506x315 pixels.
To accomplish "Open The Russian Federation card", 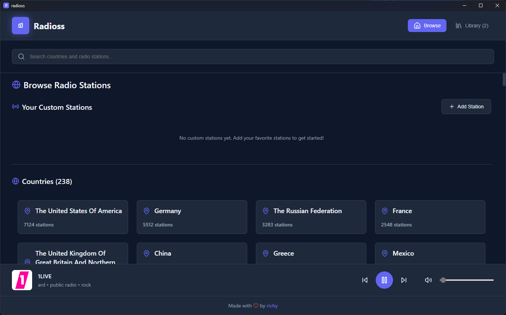I will pos(311,217).
